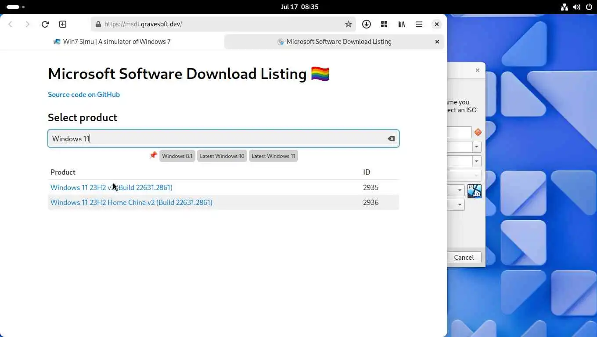This screenshot has height=337, width=597.
Task: Close the Microsoft Software Download Listing tab
Action: pos(437,42)
